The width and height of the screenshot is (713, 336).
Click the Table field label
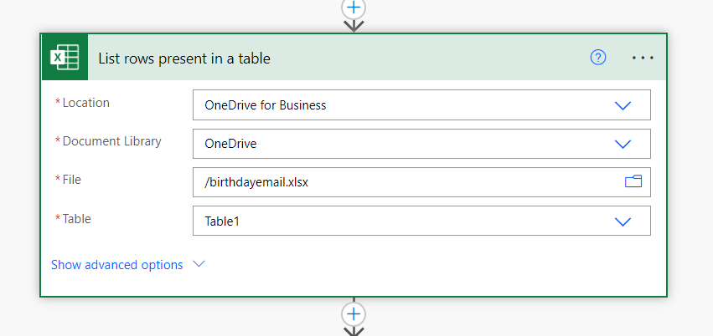coord(76,219)
